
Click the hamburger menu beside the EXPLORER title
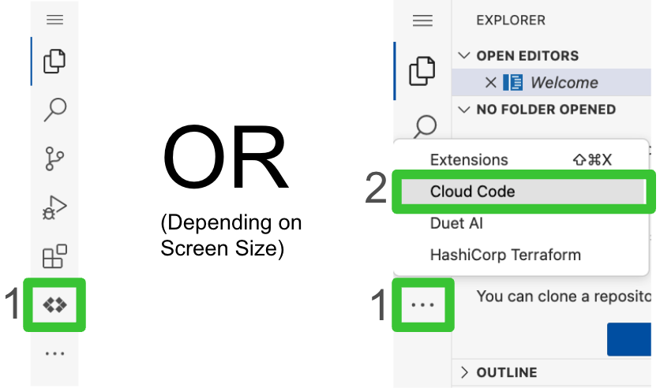coord(423,21)
